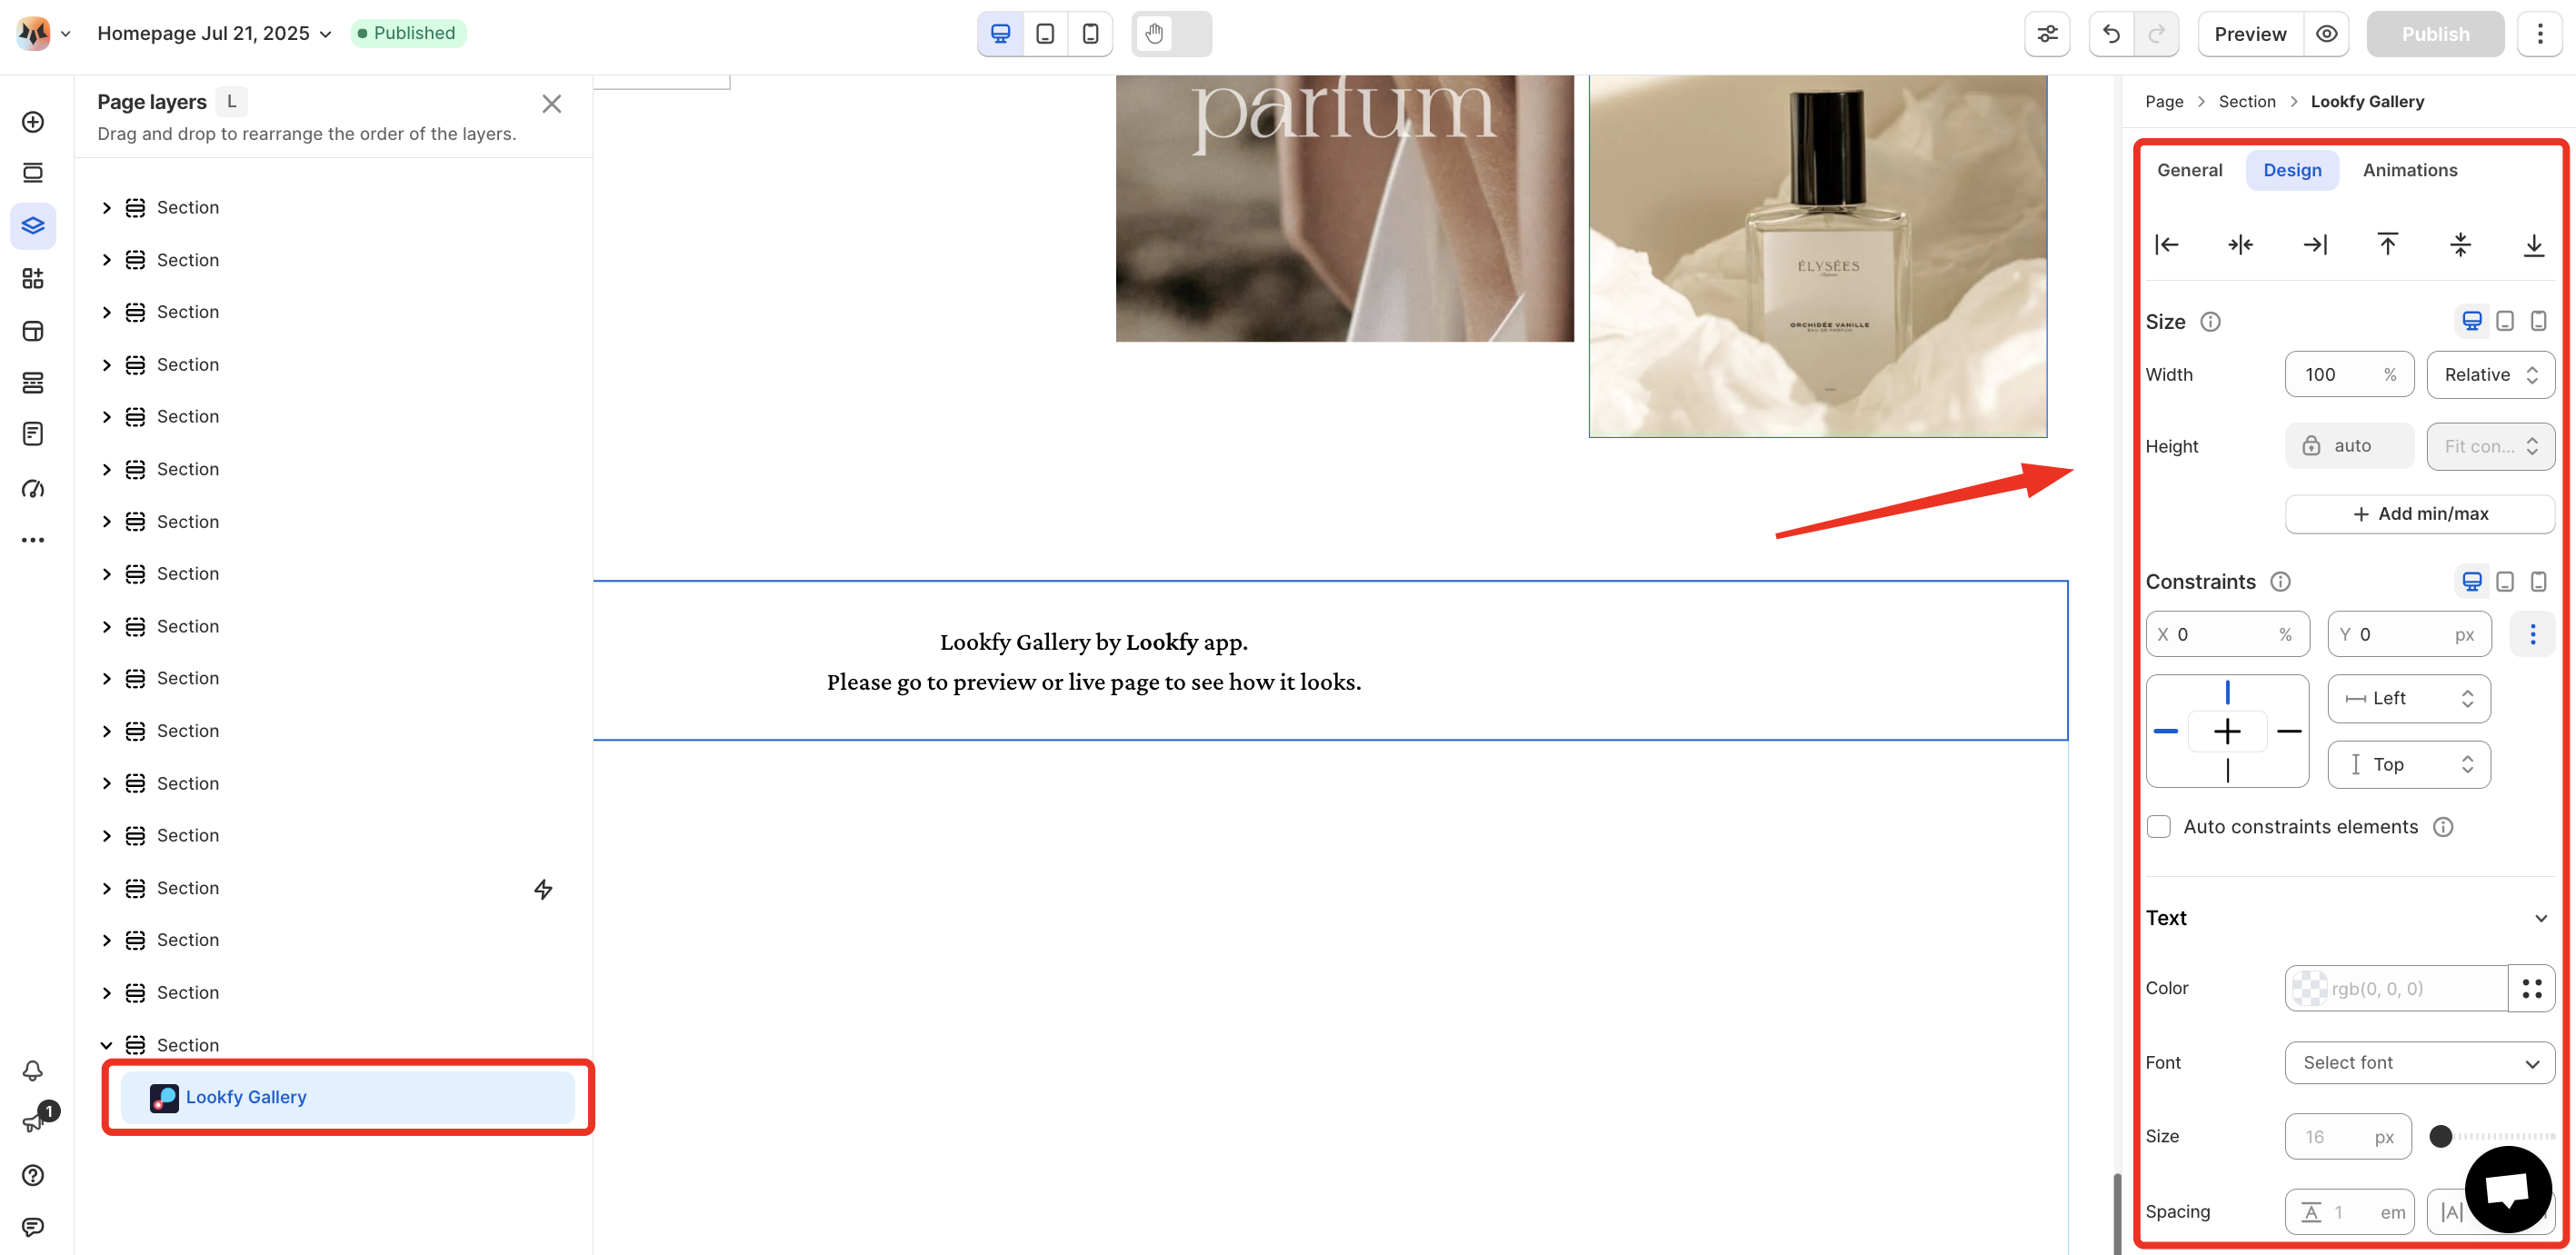Open the Theme styles icon in sidebar

tap(33, 331)
